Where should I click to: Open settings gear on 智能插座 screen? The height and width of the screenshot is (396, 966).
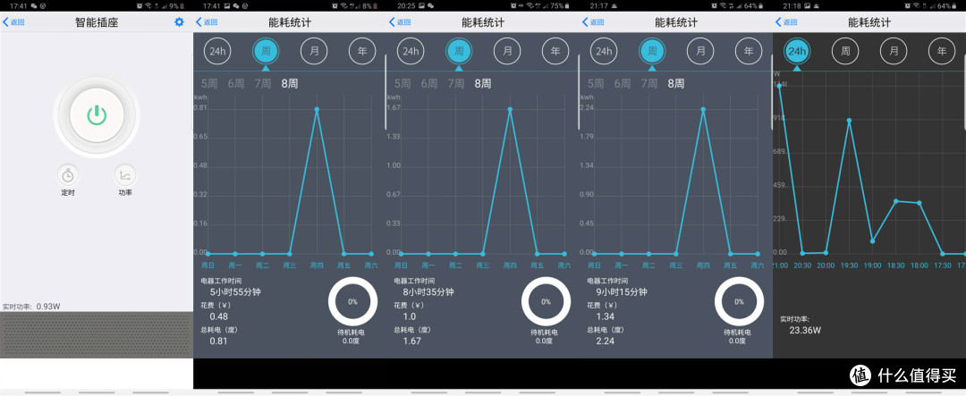coord(179,22)
